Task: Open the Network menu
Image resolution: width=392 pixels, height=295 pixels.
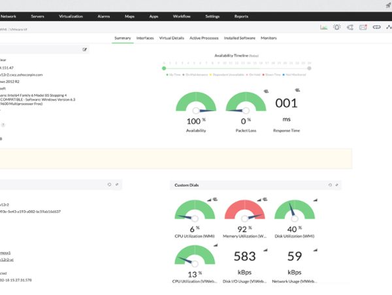Action: coord(8,16)
